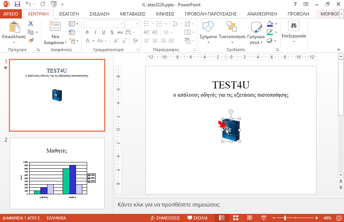This screenshot has width=344, height=222.
Task: Decrease the list indent level
Action: click(147, 32)
